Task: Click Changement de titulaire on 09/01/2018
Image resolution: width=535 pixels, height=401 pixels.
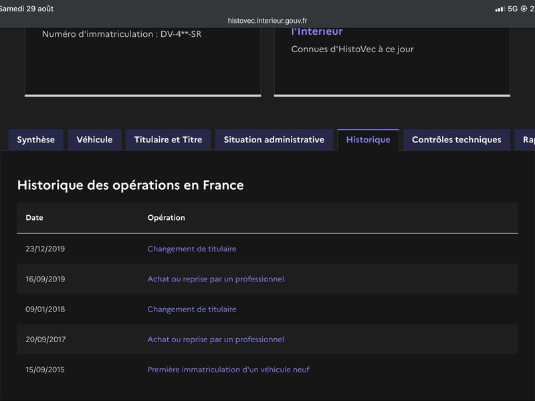Action: 192,309
